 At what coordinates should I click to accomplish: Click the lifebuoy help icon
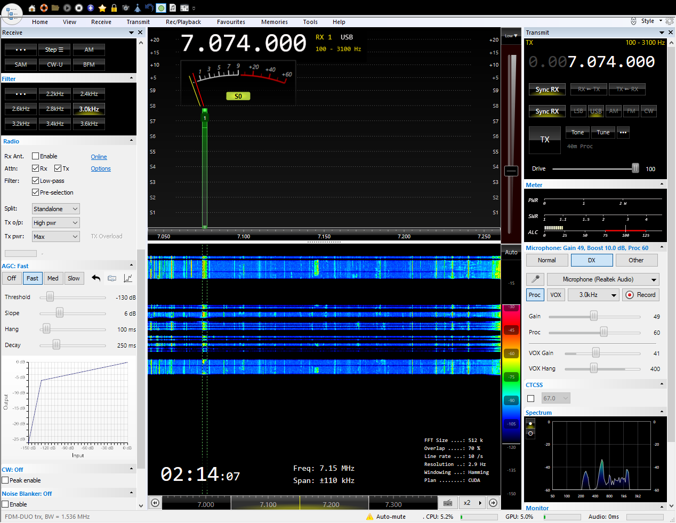tap(44, 8)
